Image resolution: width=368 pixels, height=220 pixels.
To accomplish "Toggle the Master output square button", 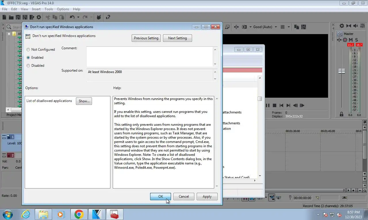I will tap(340, 34).
